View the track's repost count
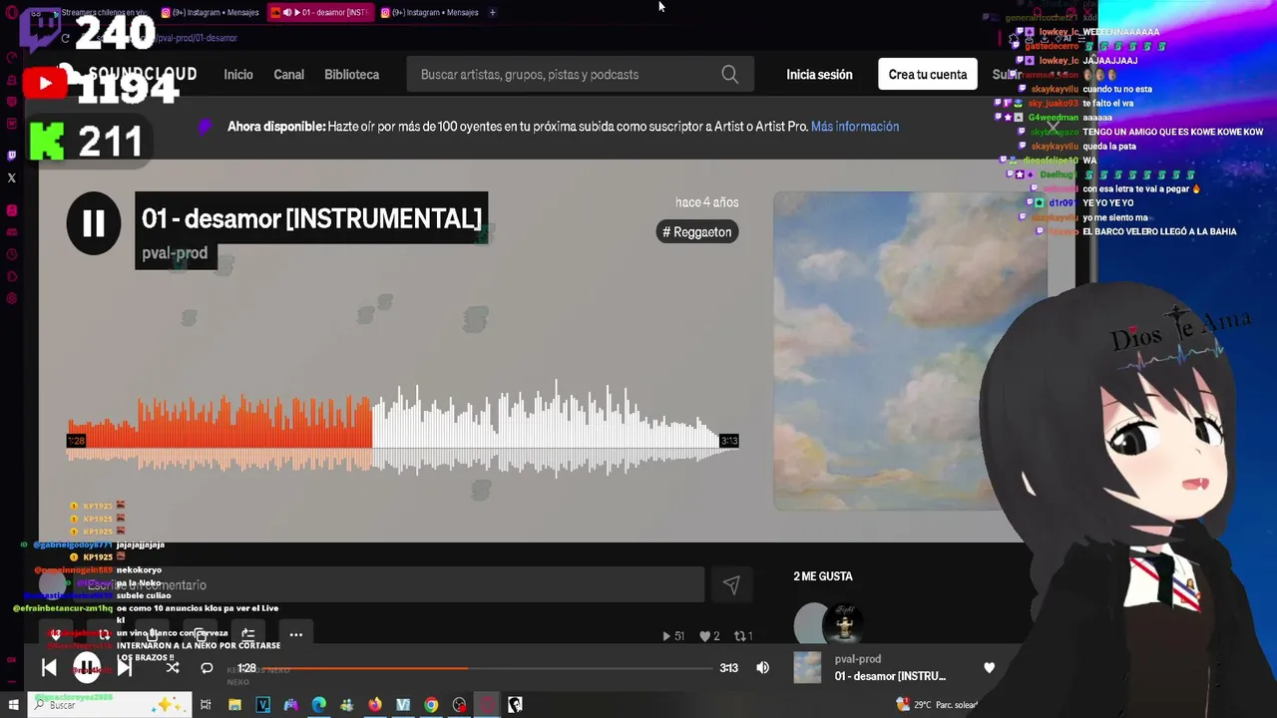 (x=743, y=636)
